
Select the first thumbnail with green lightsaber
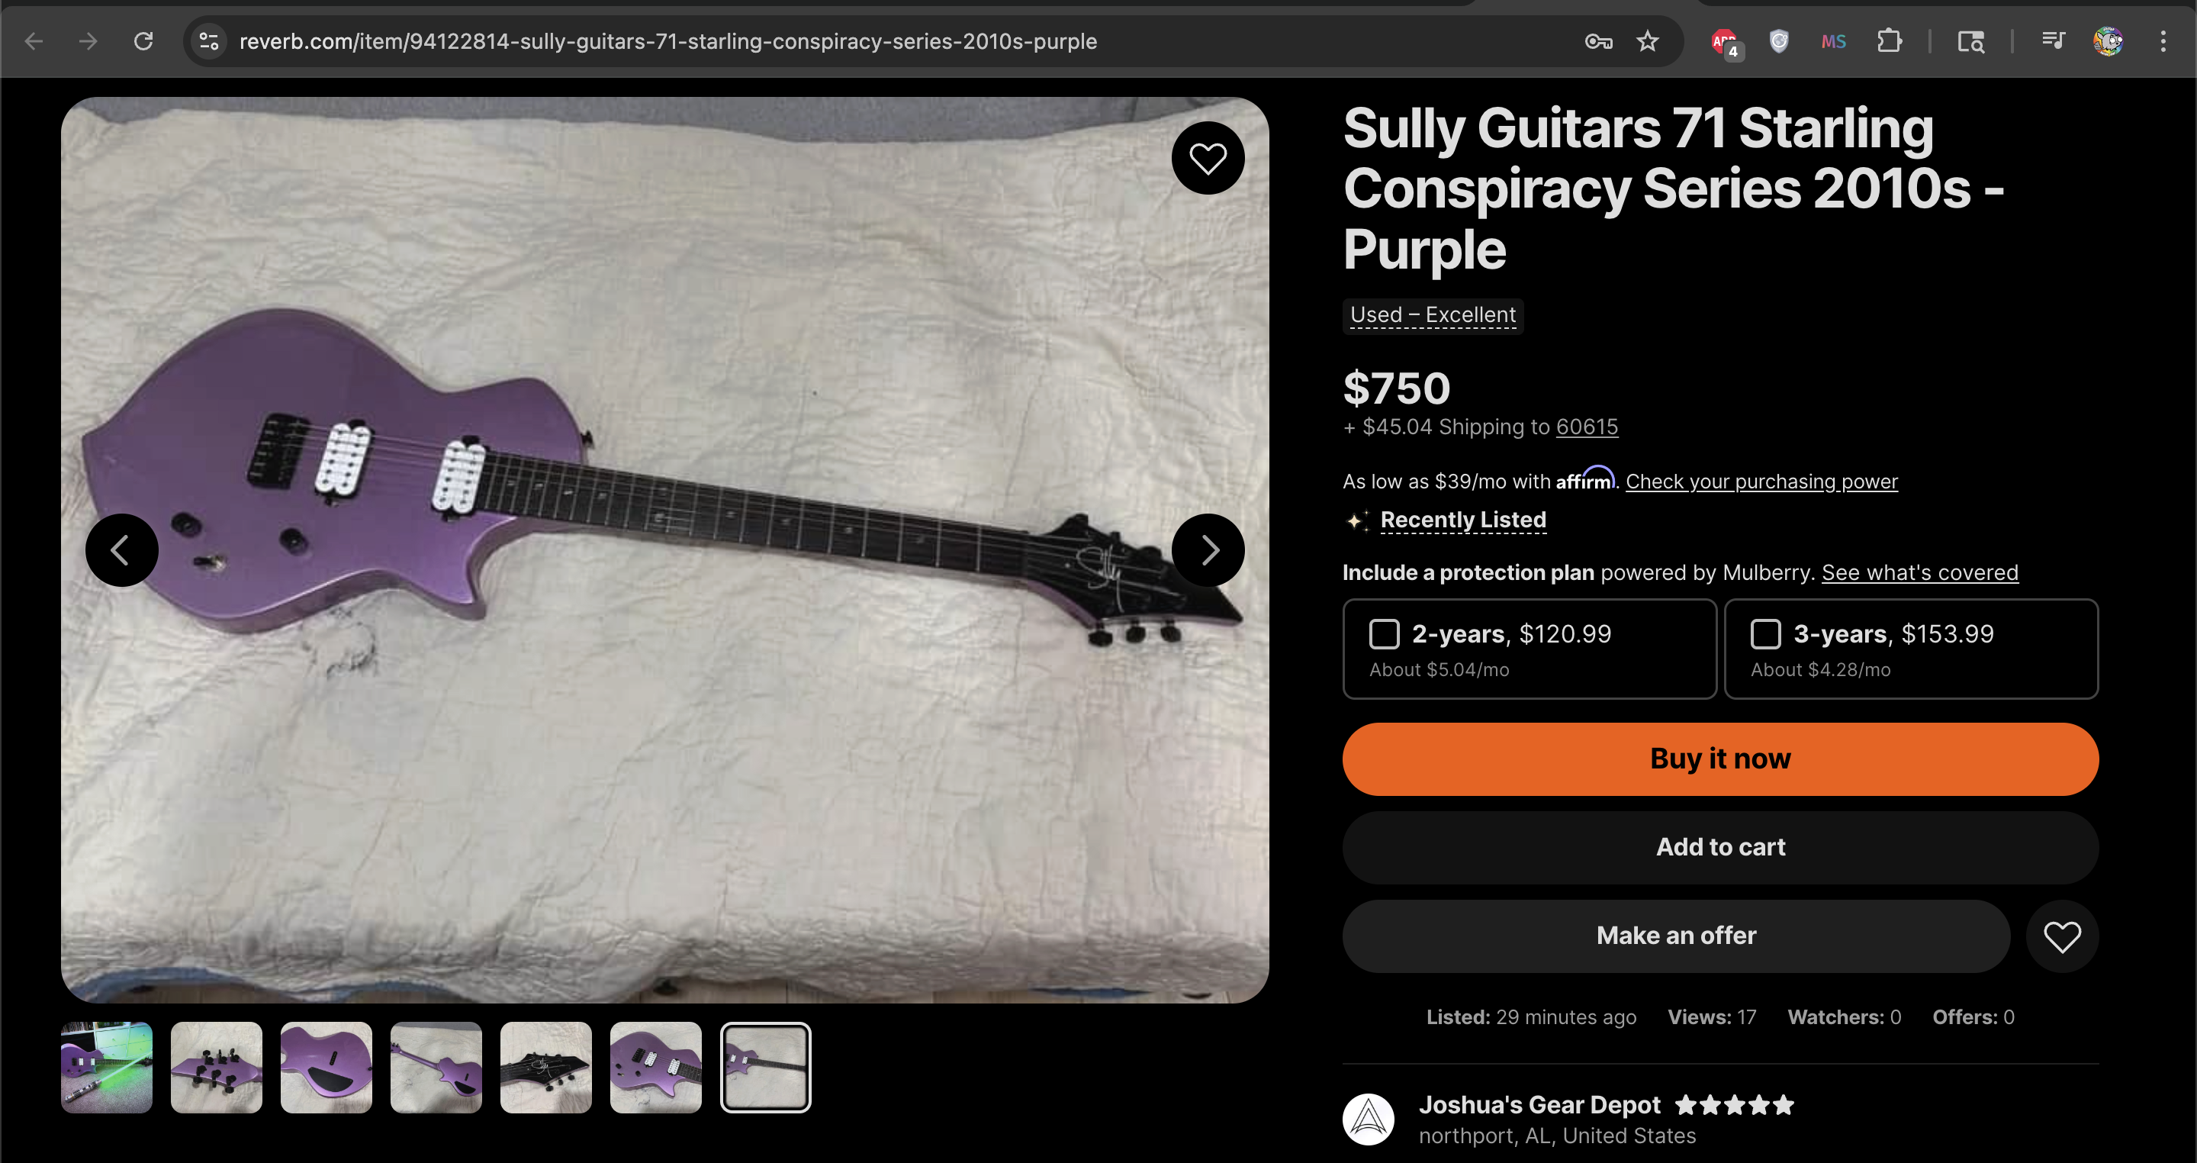107,1068
